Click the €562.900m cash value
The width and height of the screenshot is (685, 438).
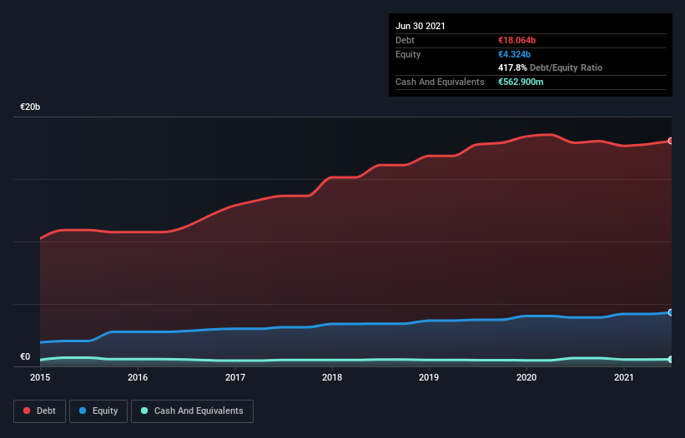[x=521, y=82]
